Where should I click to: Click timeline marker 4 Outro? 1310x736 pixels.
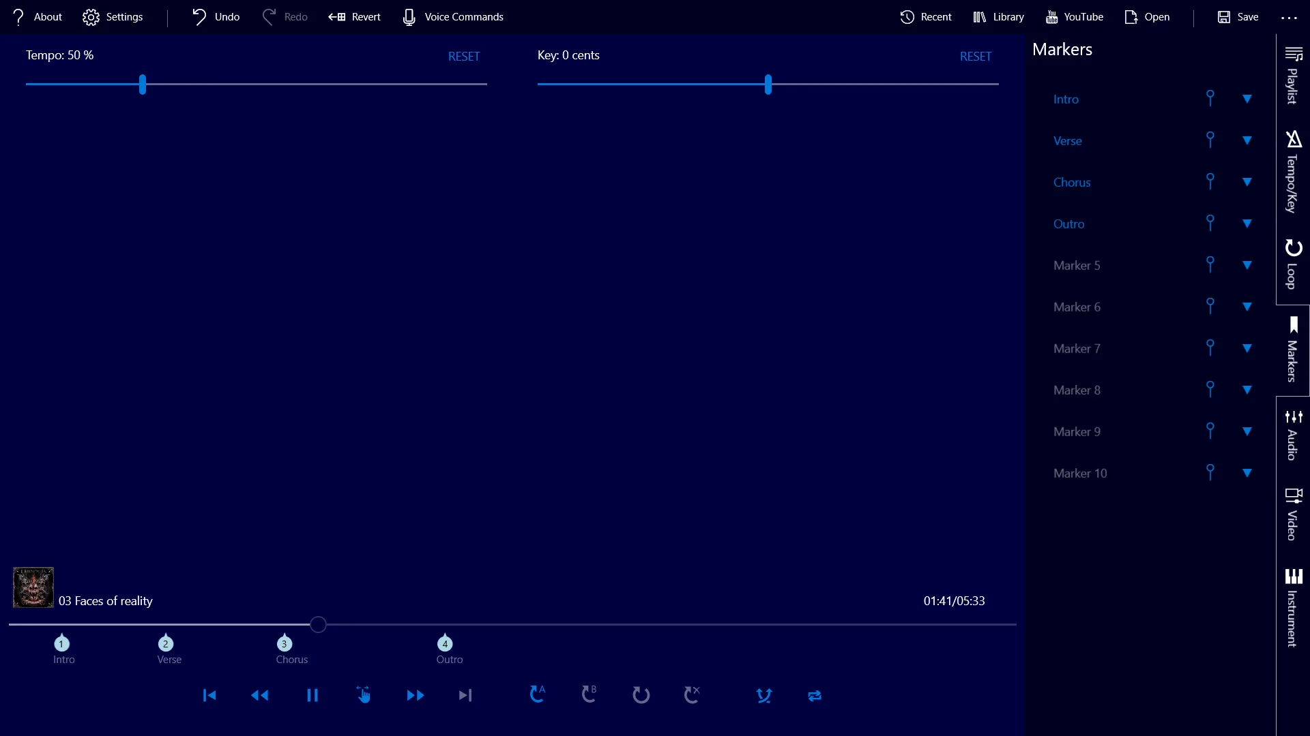click(445, 643)
